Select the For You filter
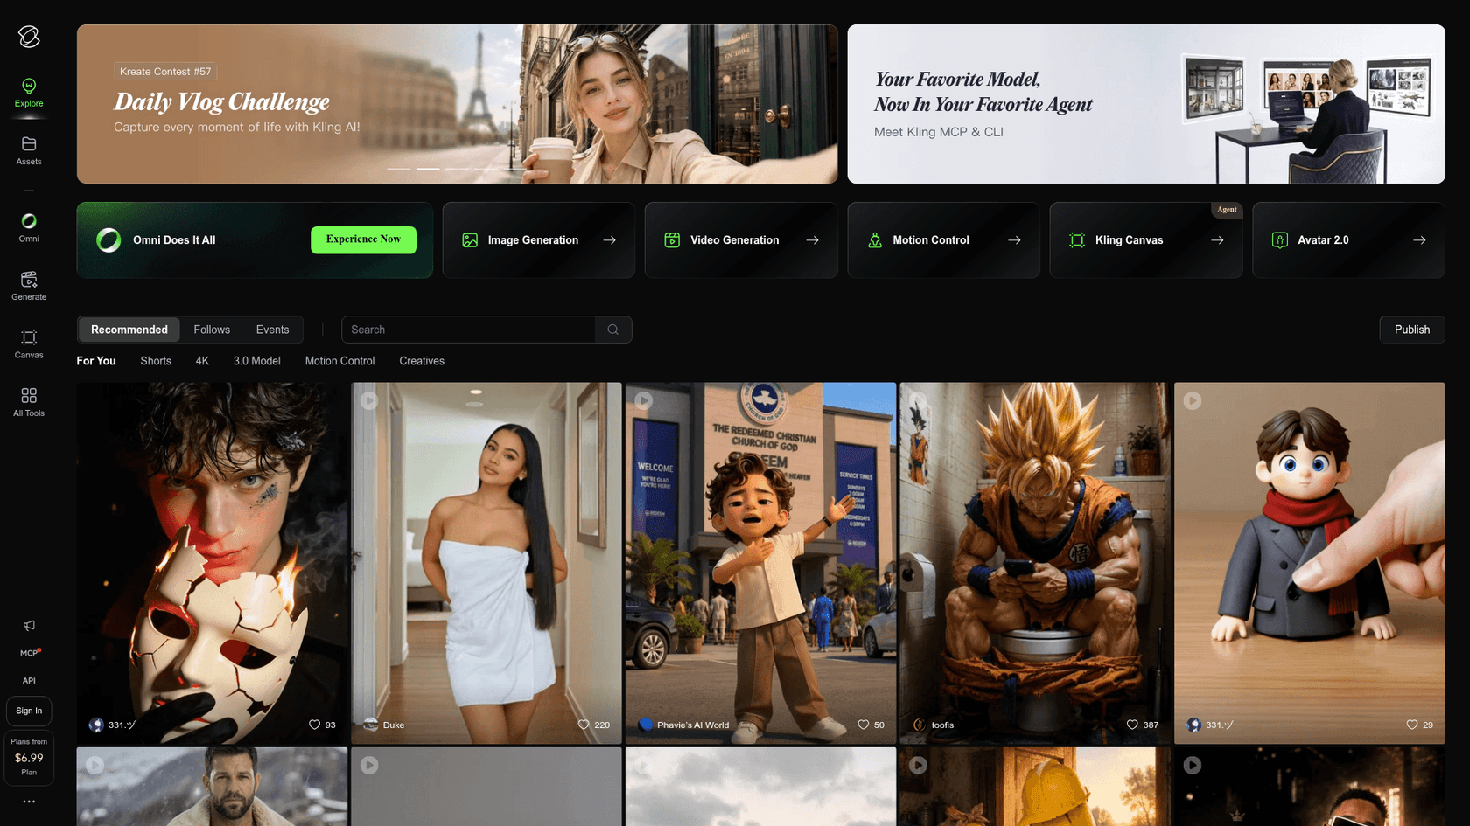 pos(96,361)
